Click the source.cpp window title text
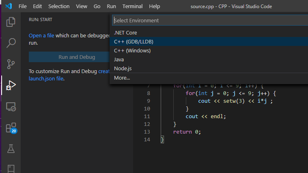 point(231,6)
